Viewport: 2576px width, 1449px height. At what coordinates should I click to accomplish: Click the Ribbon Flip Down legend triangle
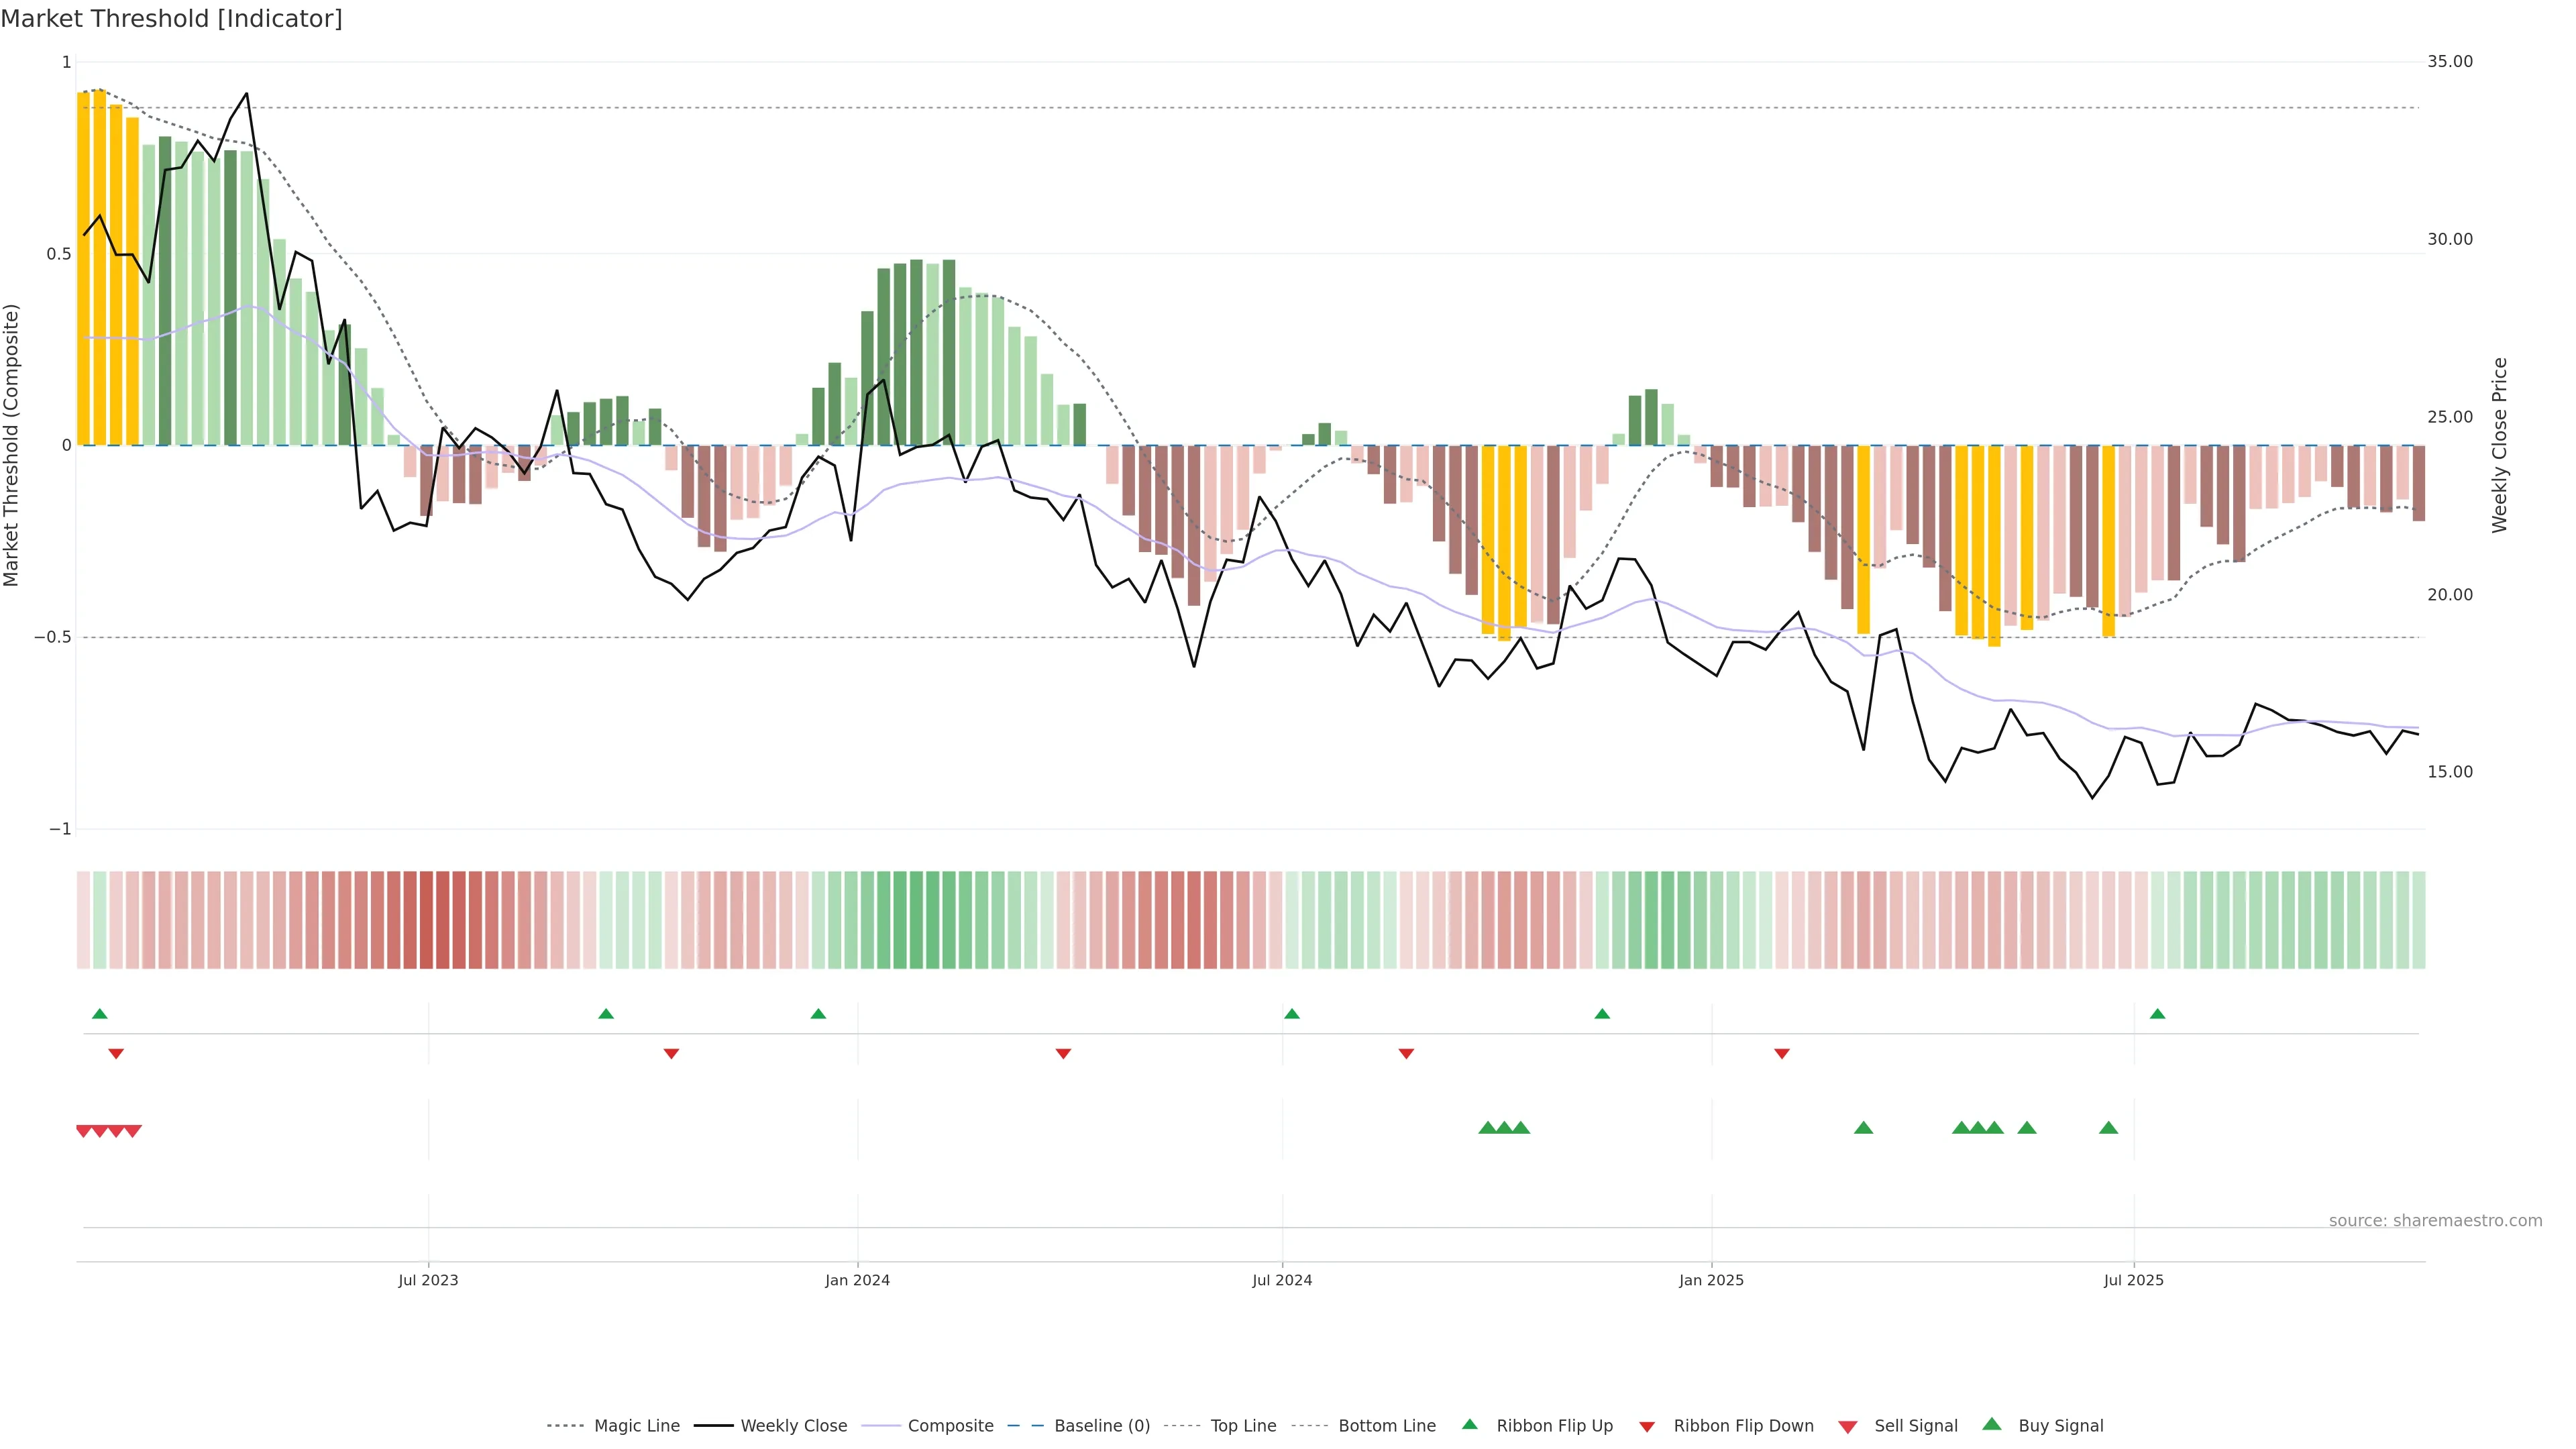pos(1647,1427)
